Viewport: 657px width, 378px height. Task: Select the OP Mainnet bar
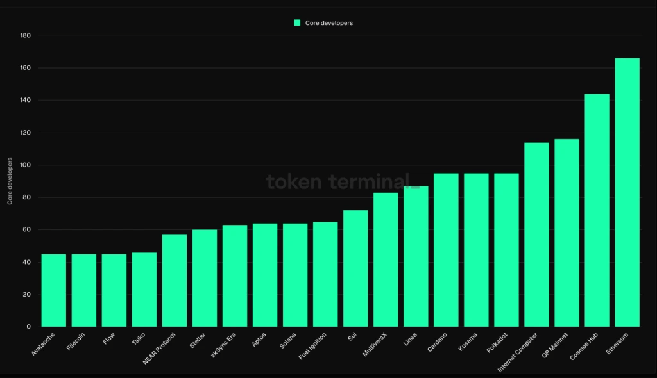(565, 231)
